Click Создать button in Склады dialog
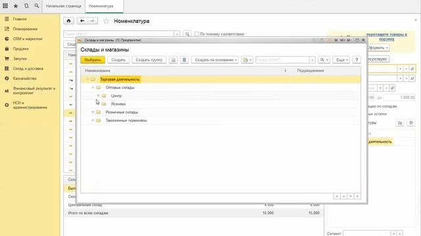The image size is (421, 236). pos(118,60)
